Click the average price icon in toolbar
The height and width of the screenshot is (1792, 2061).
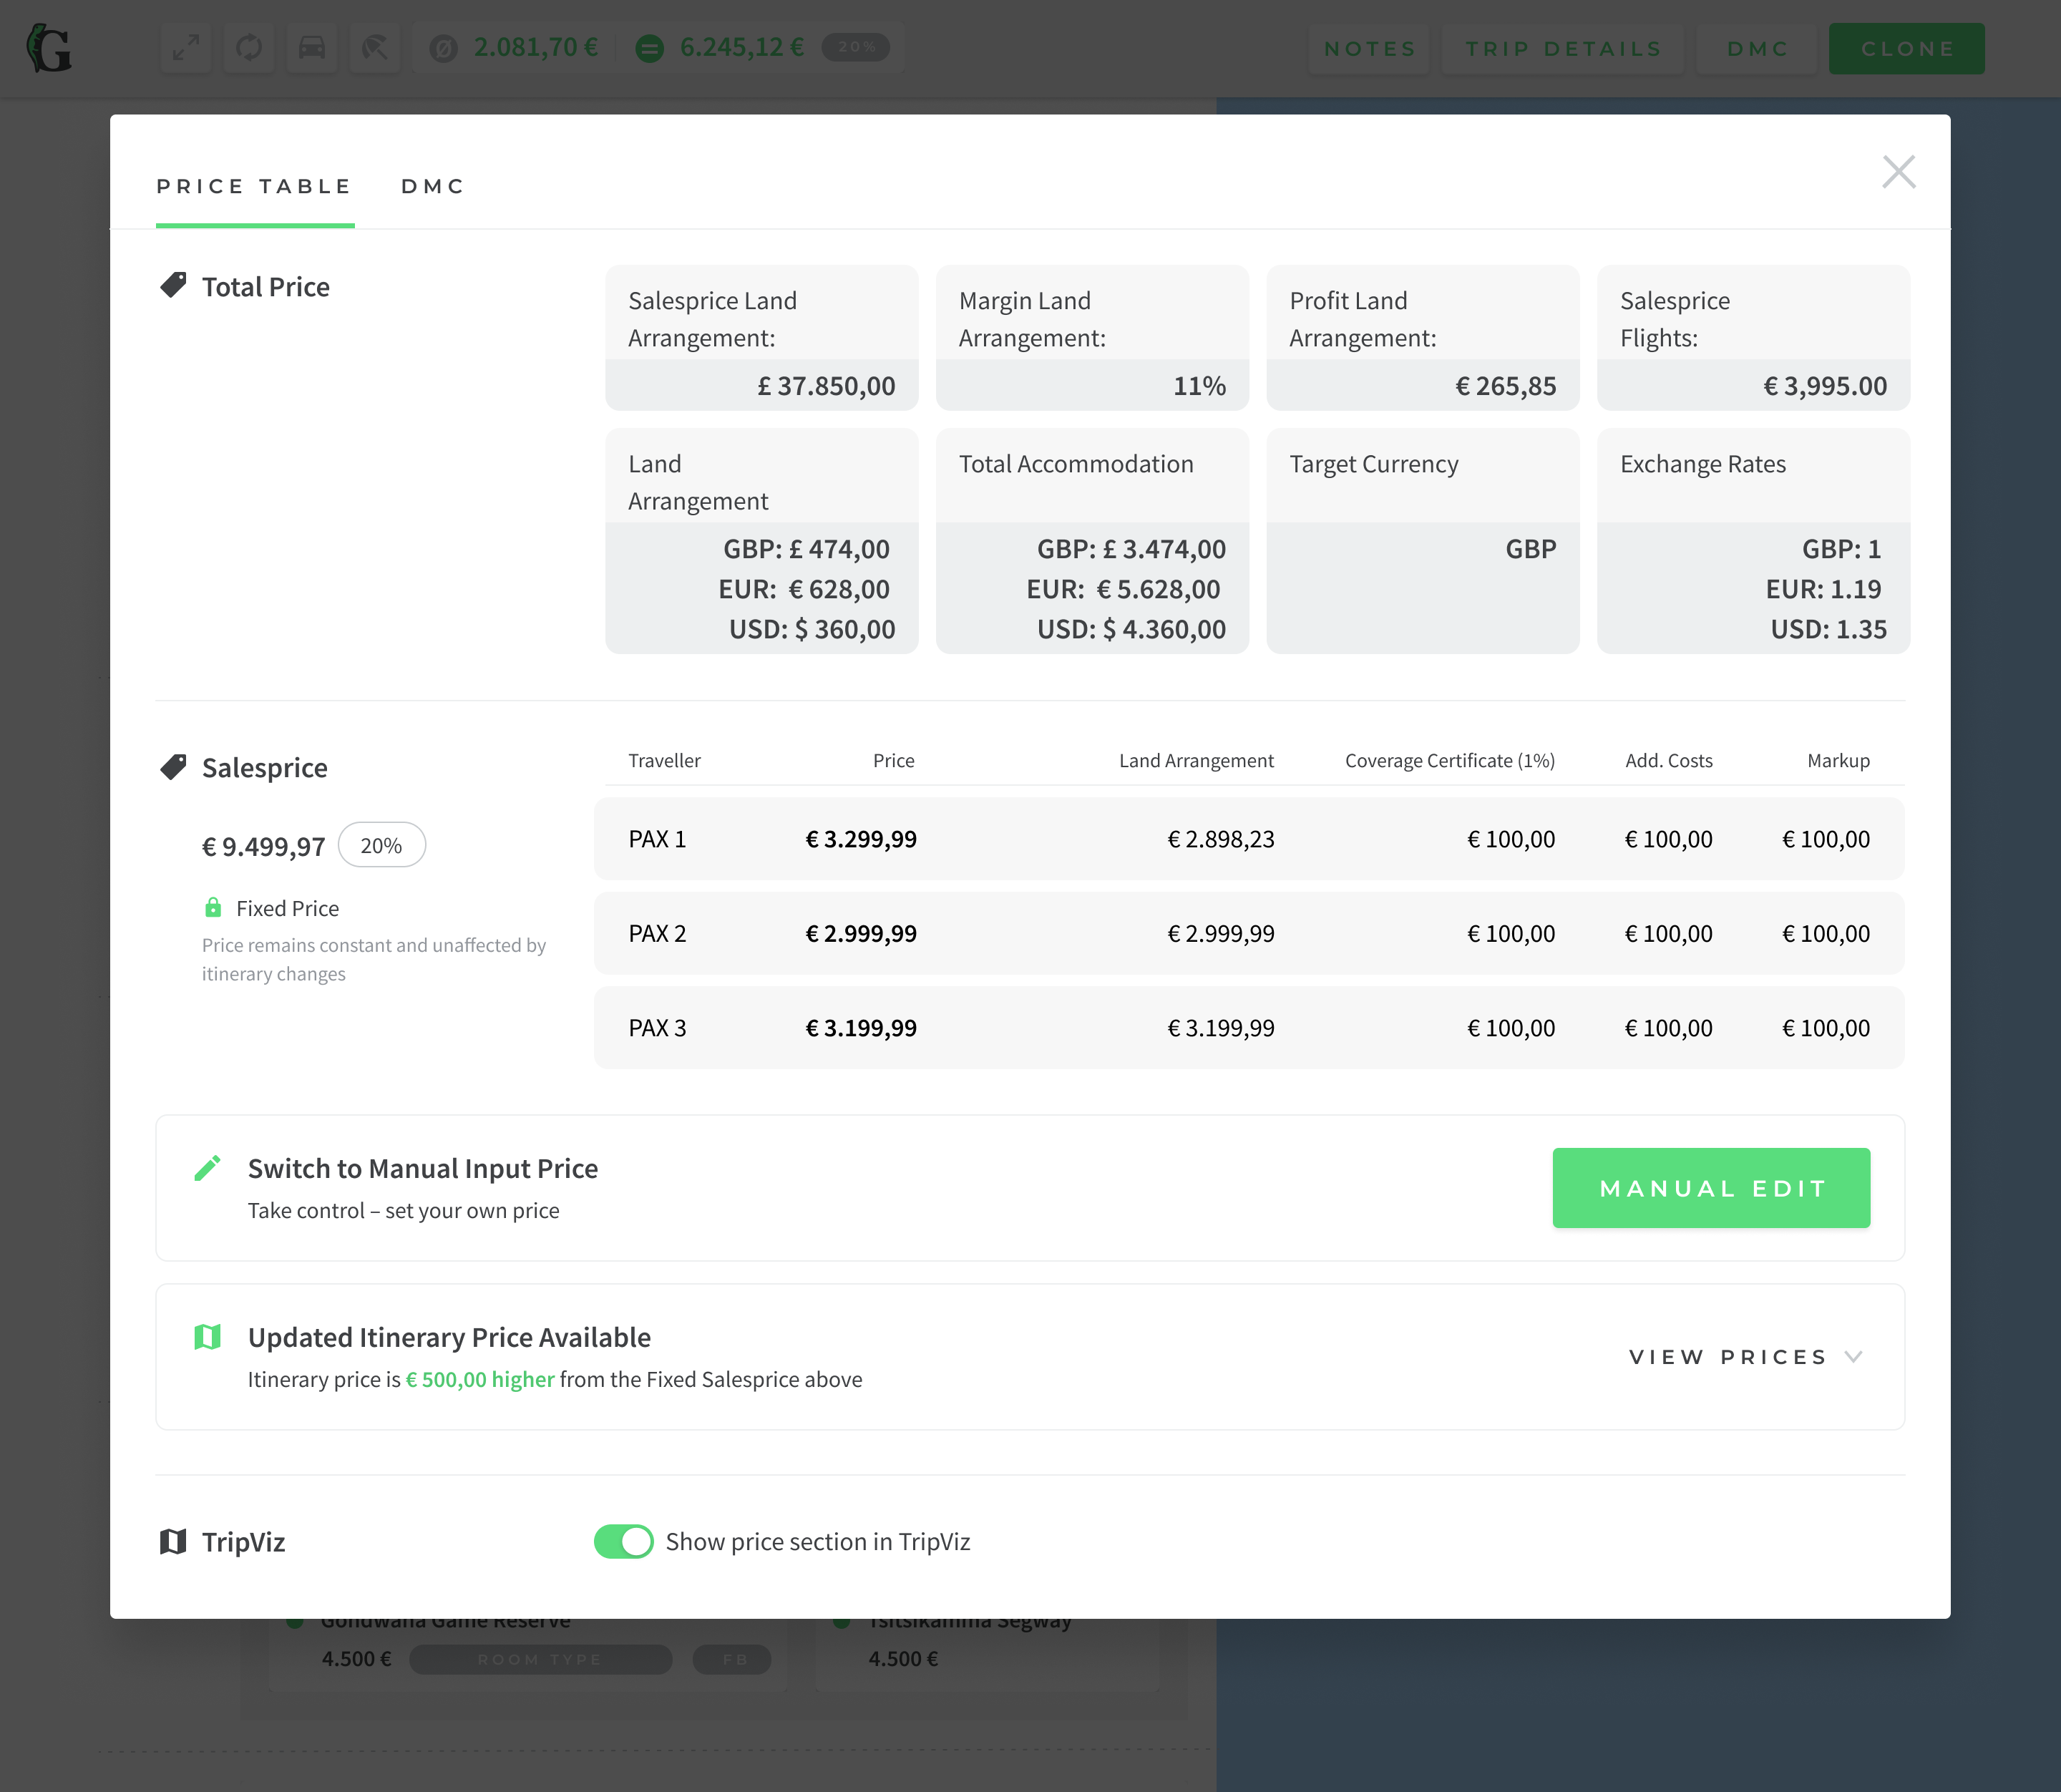[x=443, y=48]
